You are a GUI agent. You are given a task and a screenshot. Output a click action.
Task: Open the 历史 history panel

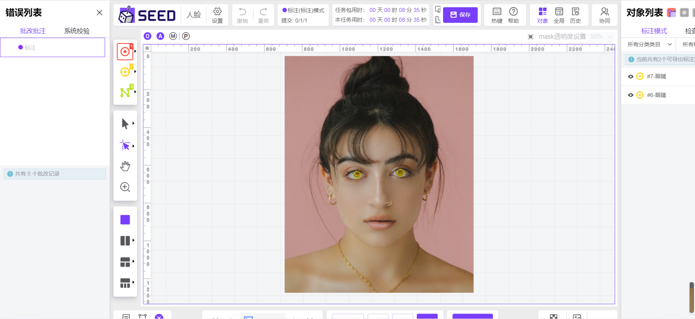[576, 15]
